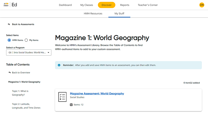Click the Items: 12 text on the card
The image size is (208, 115).
(78, 105)
